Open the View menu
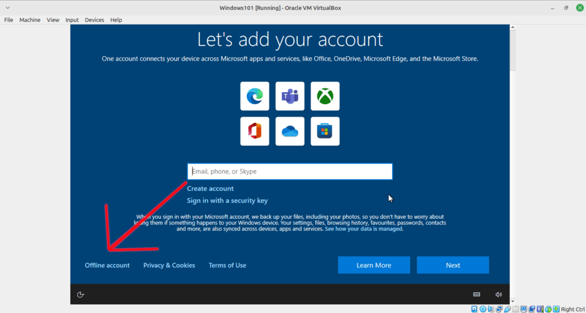Screen dimensions: 586x313 pos(53,20)
